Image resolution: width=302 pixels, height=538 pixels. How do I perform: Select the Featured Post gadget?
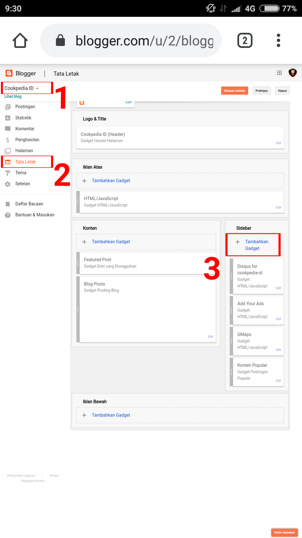[146, 263]
